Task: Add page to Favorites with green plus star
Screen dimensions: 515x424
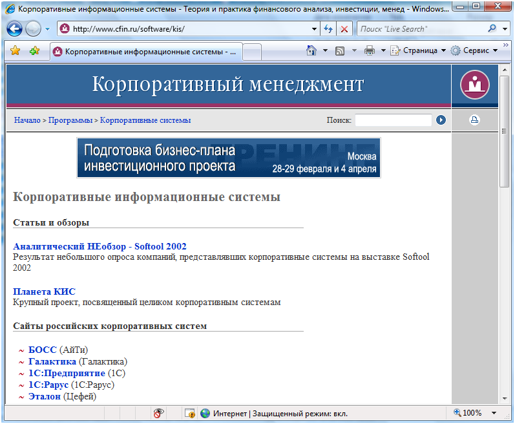Action: tap(34, 50)
